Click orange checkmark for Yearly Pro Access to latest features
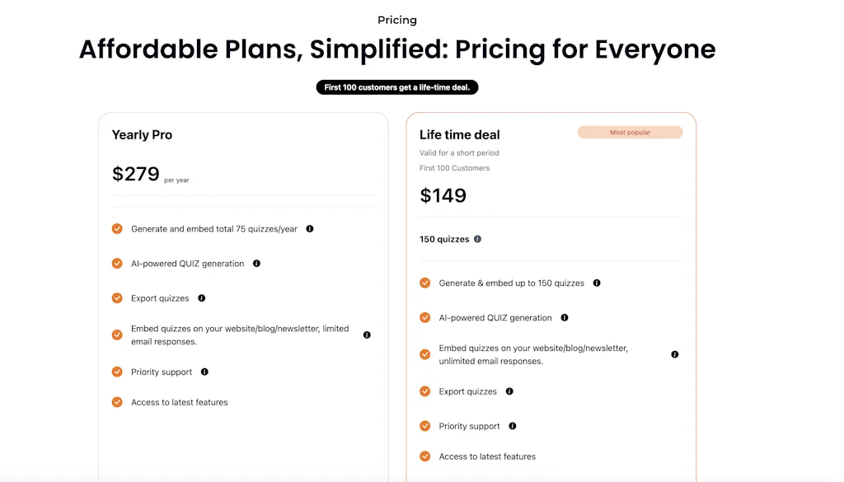 pos(117,402)
